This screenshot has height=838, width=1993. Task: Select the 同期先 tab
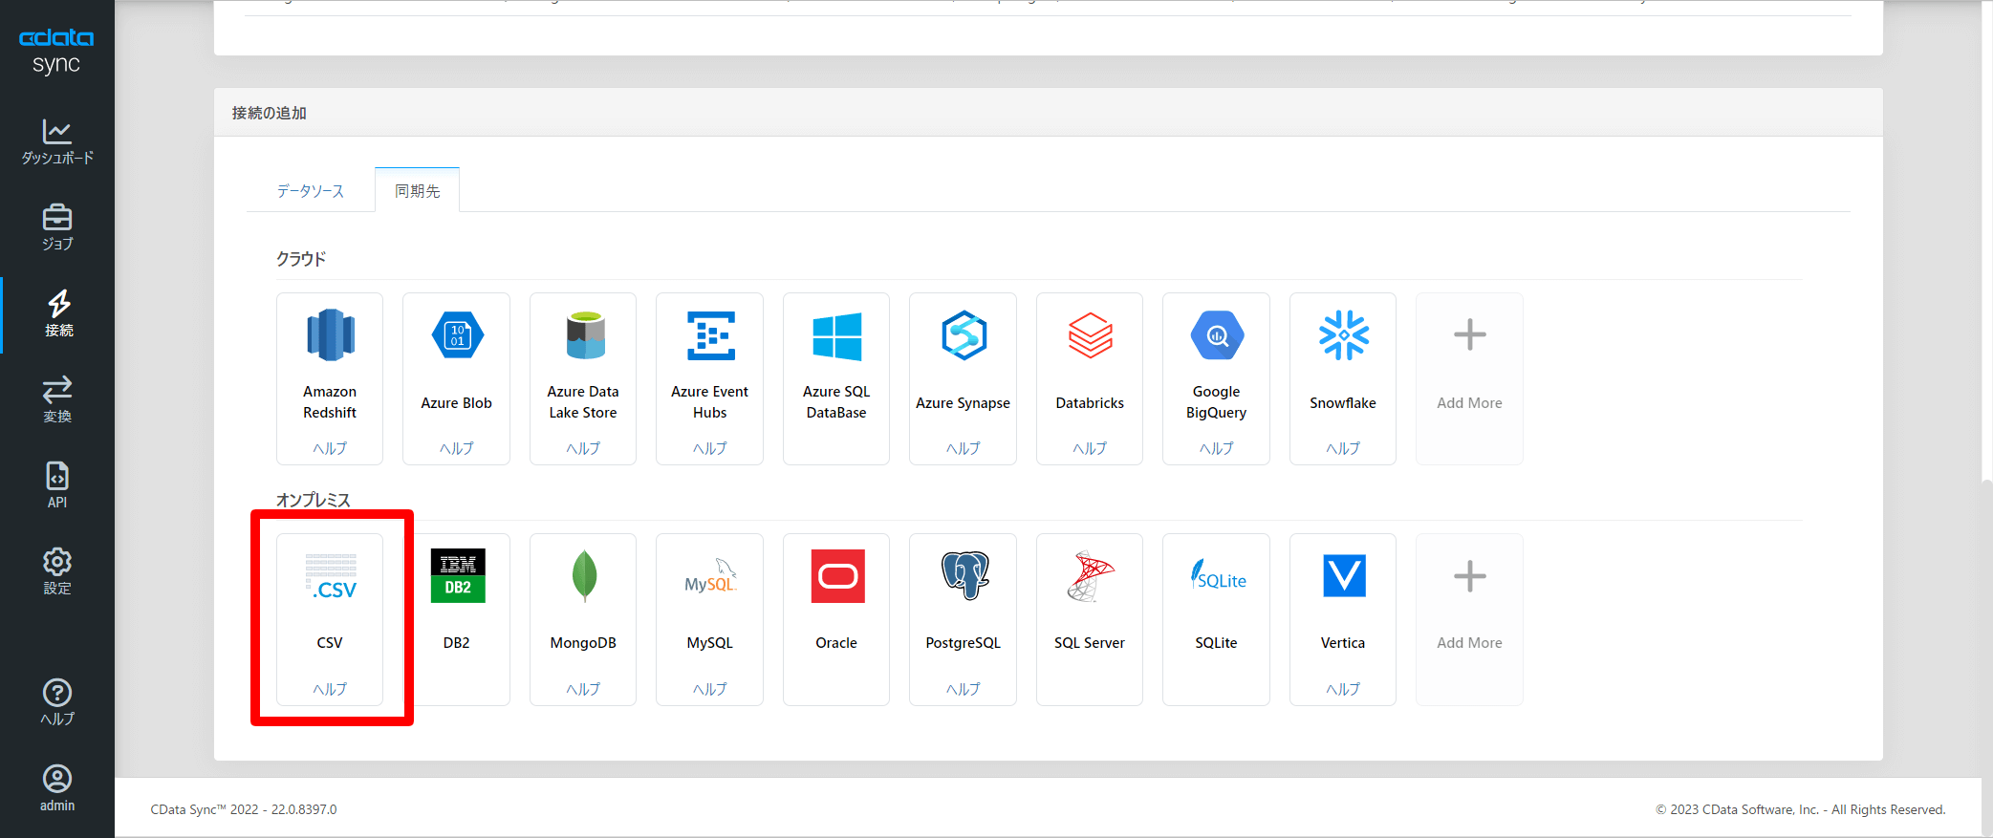pos(418,191)
